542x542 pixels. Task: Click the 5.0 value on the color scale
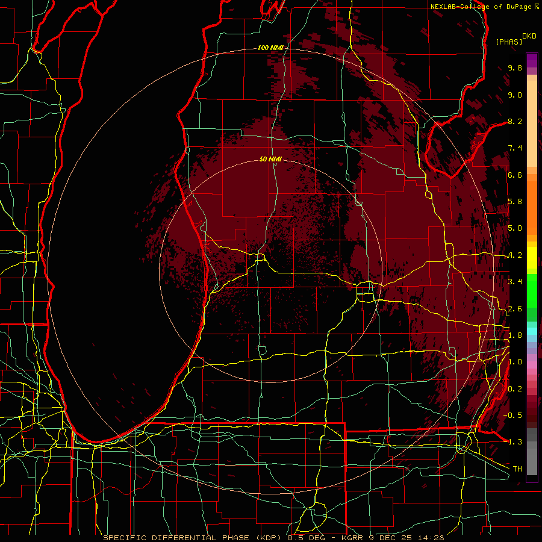coord(515,228)
